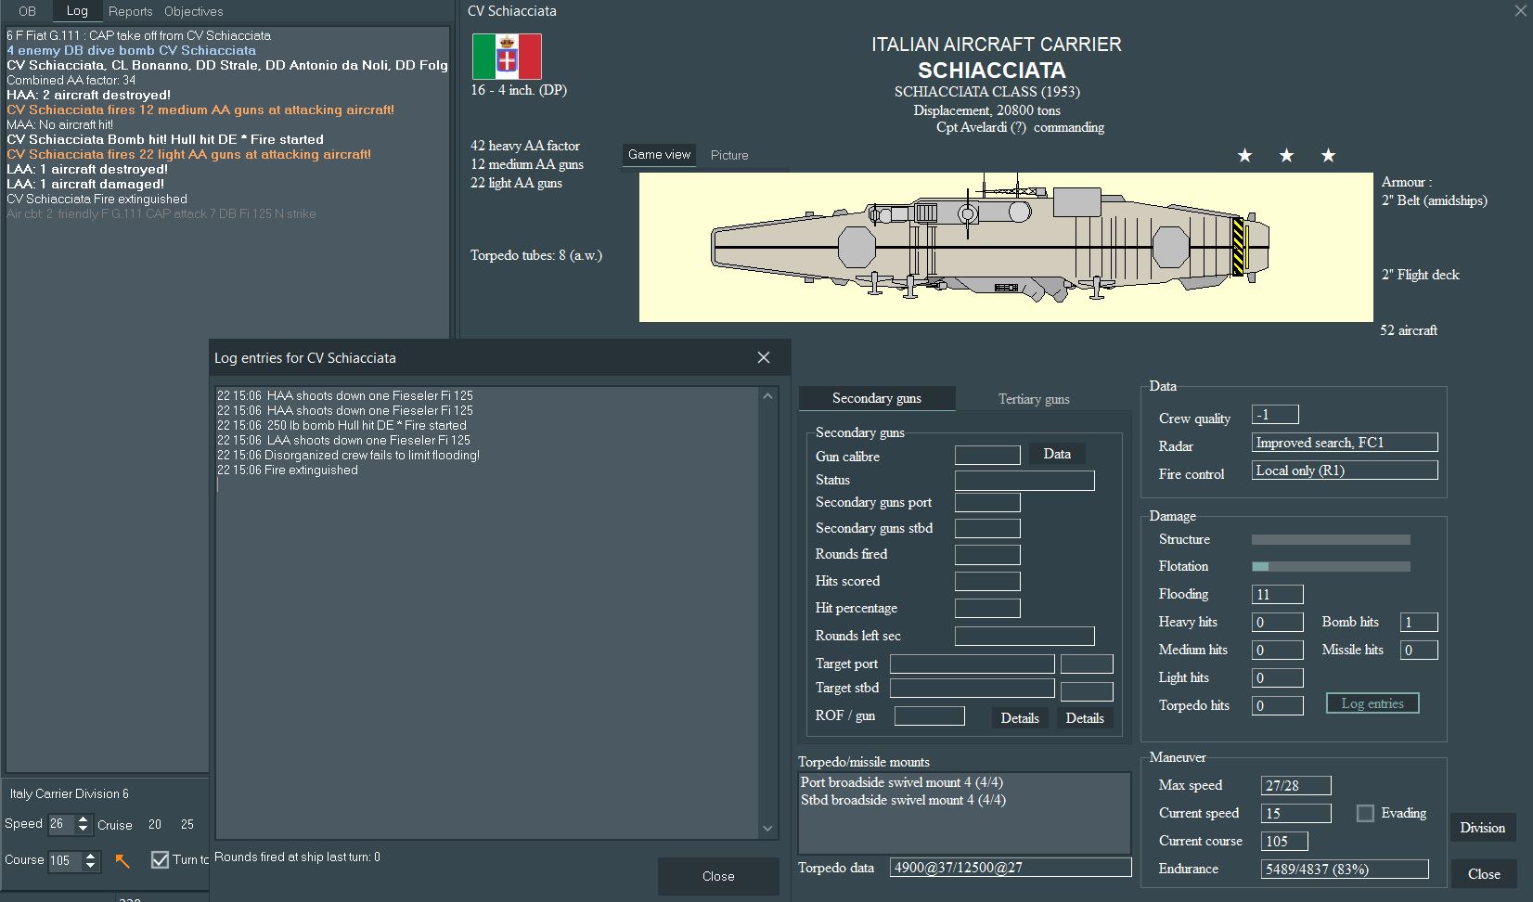Click the Flooding value field
Screen dimensions: 1533x902
tap(1278, 595)
